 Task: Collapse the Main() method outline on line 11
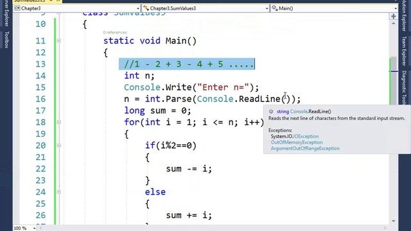pyautogui.click(x=58, y=41)
